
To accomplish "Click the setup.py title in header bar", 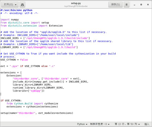I will pyautogui.click(x=76, y=3).
